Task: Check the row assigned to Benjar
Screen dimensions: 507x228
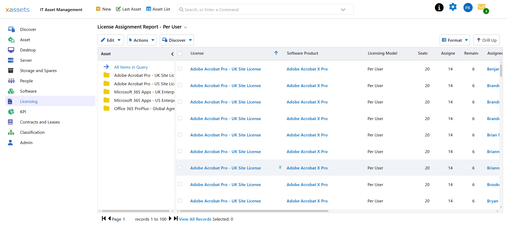Action: pyautogui.click(x=180, y=69)
